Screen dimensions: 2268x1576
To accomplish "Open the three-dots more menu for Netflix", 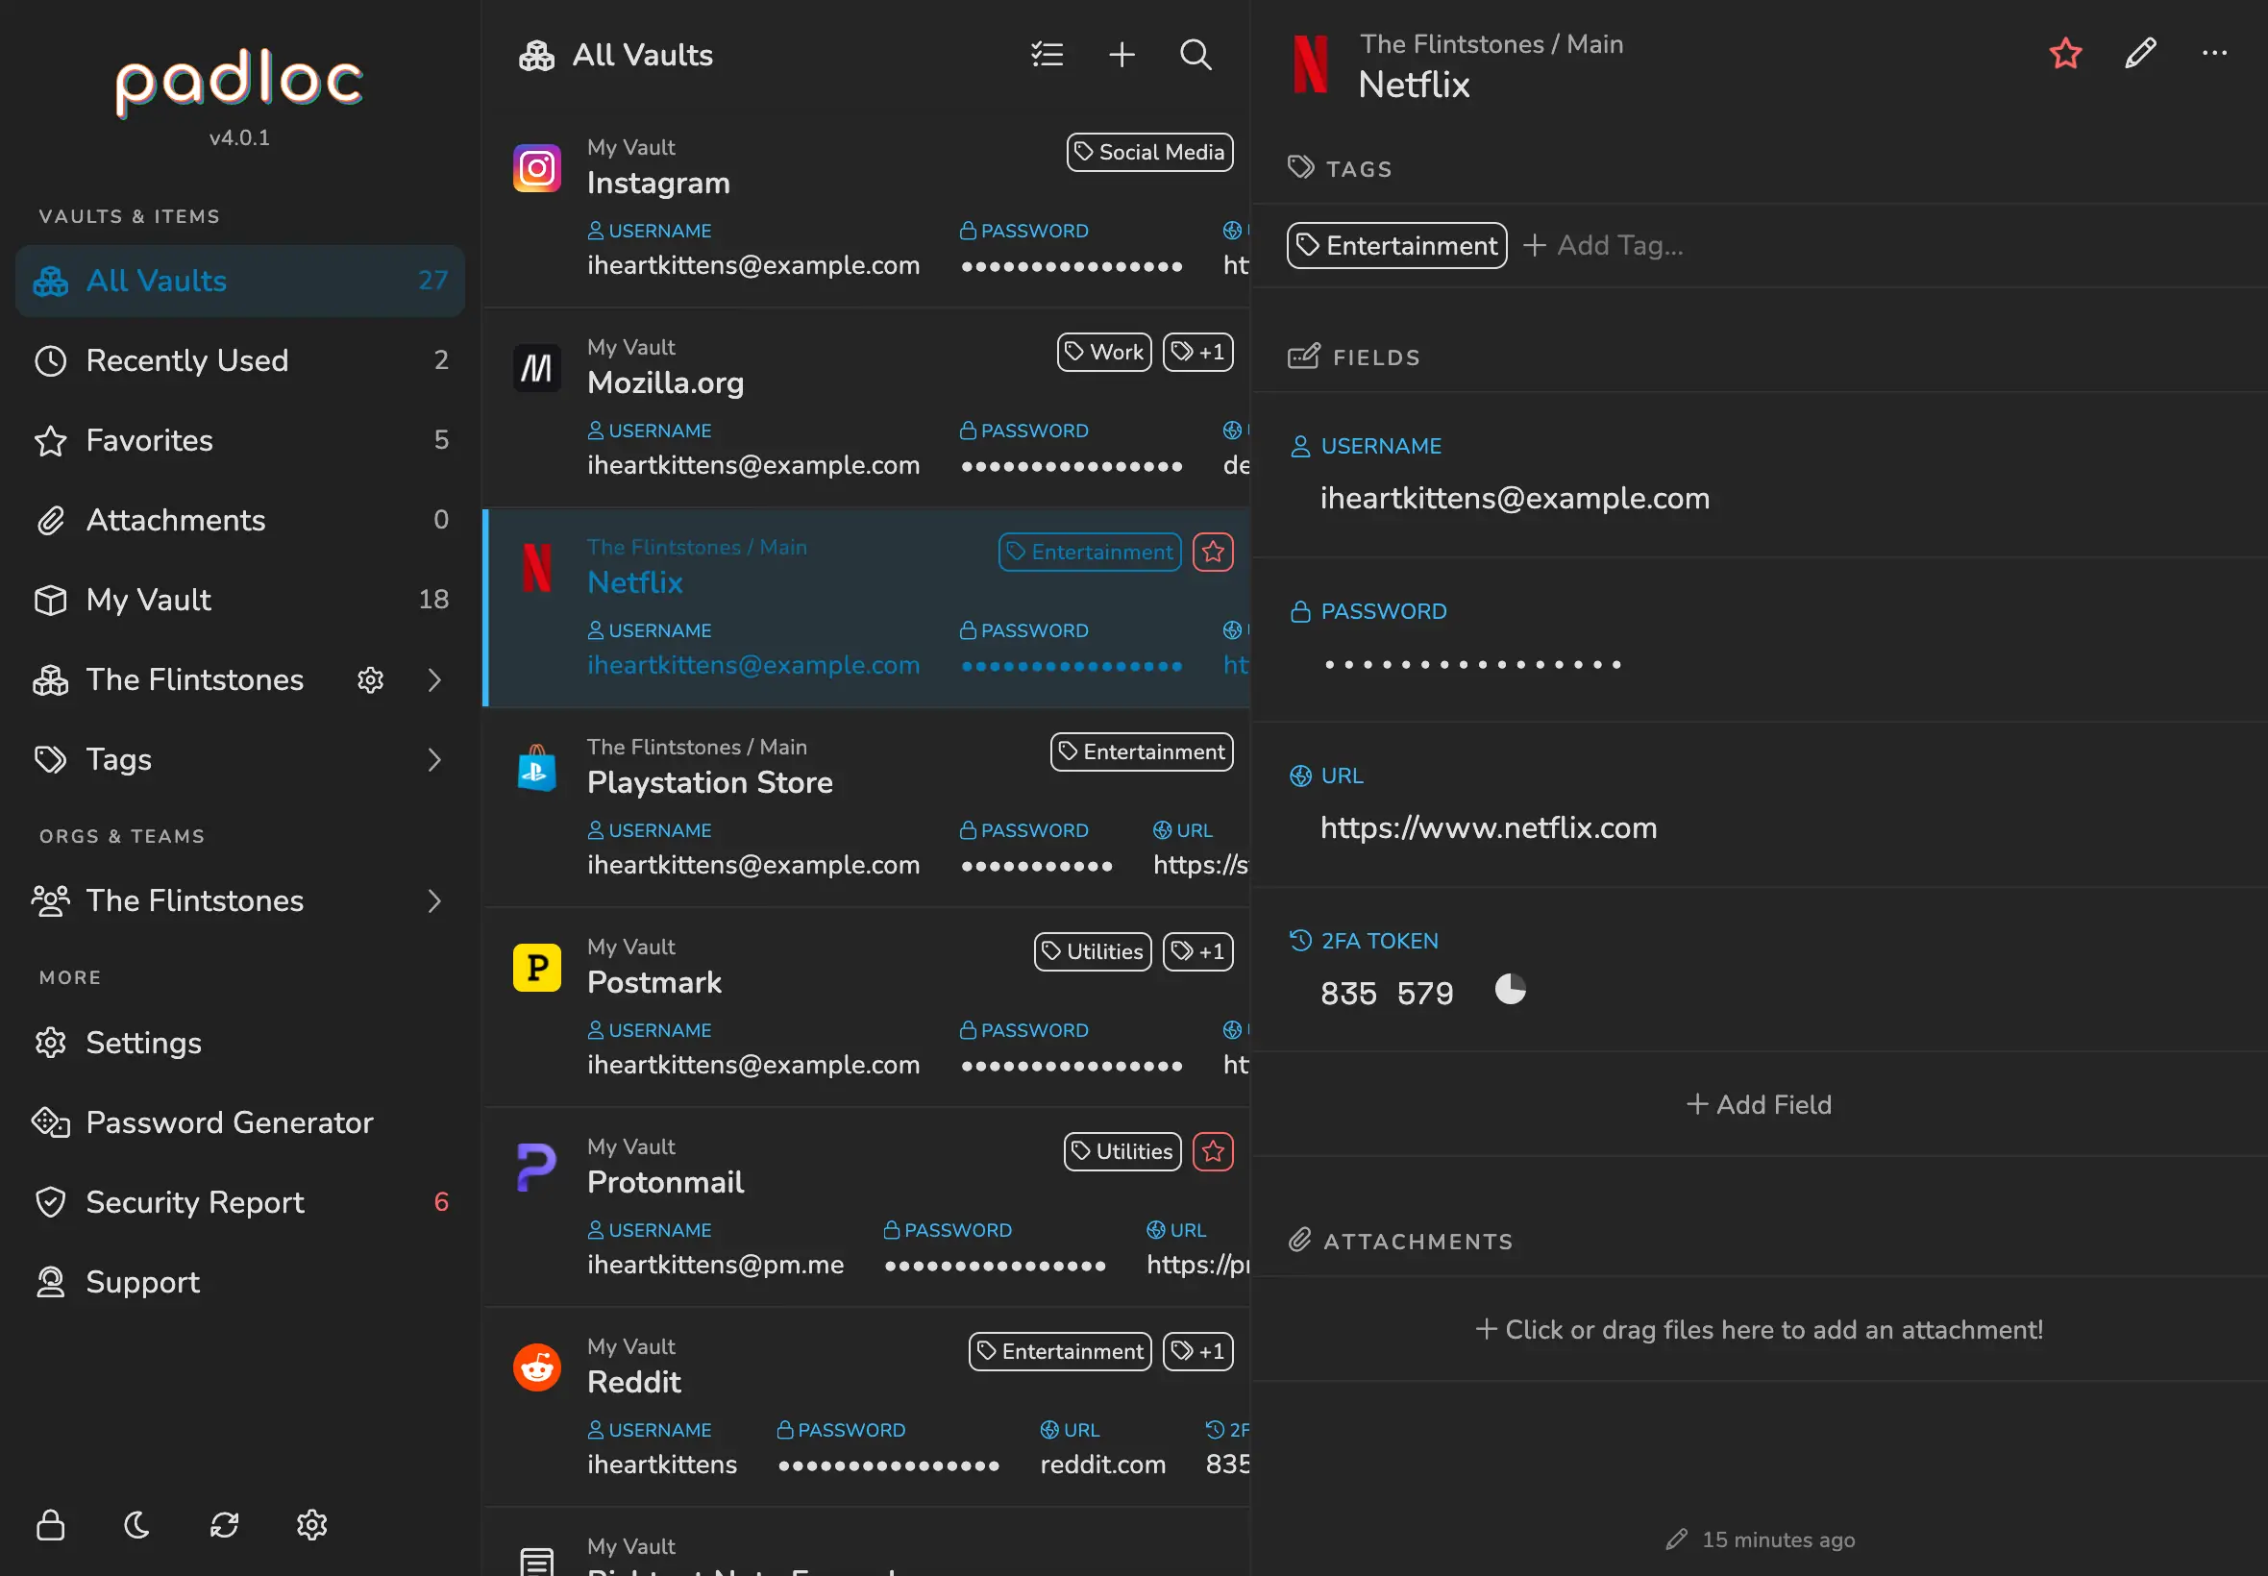I will tap(2215, 53).
